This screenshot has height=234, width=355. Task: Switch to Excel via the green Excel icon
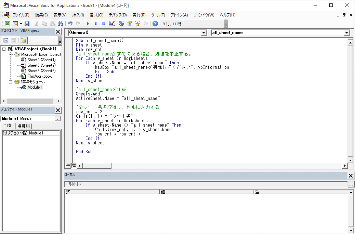[x=7, y=24]
